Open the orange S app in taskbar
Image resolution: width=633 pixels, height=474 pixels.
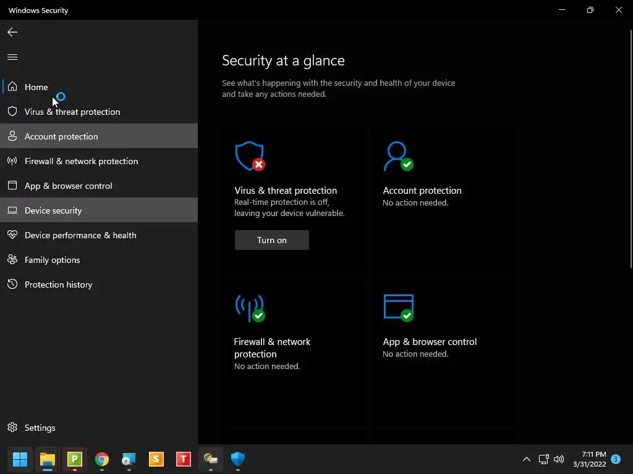(x=156, y=459)
